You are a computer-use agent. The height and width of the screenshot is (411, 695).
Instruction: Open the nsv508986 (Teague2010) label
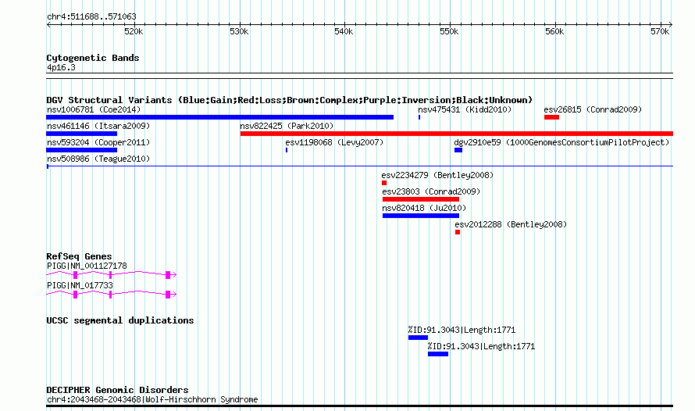[98, 159]
